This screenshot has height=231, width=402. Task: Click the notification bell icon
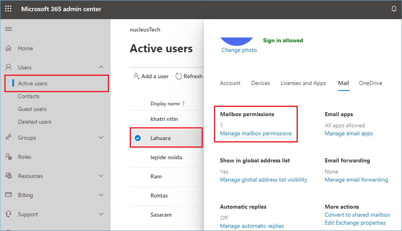pyautogui.click(x=394, y=9)
